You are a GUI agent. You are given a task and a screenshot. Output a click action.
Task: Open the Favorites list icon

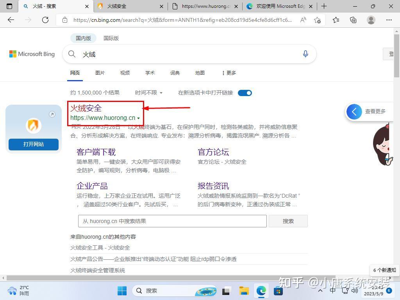pos(336,20)
